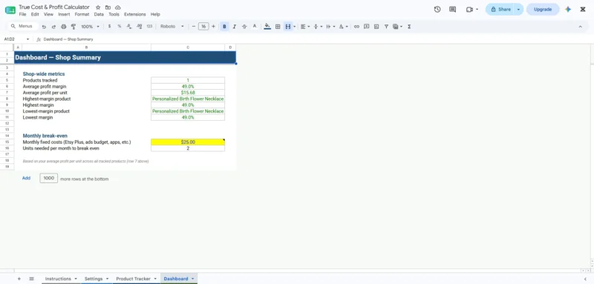Screen dimensions: 594x284
Task: Expand the merge cells options arrow
Action: click(294, 27)
